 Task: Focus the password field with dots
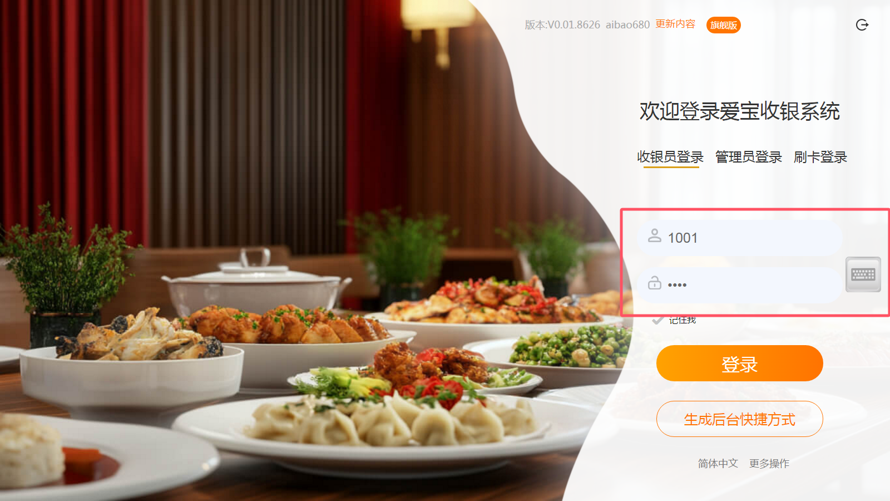[x=740, y=285]
